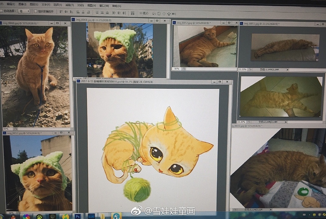Open the 图像(I) menu
The image size is (326, 219).
pyautogui.click(x=22, y=4)
